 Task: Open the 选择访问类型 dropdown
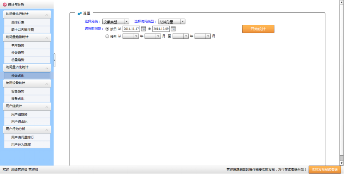click(x=171, y=21)
